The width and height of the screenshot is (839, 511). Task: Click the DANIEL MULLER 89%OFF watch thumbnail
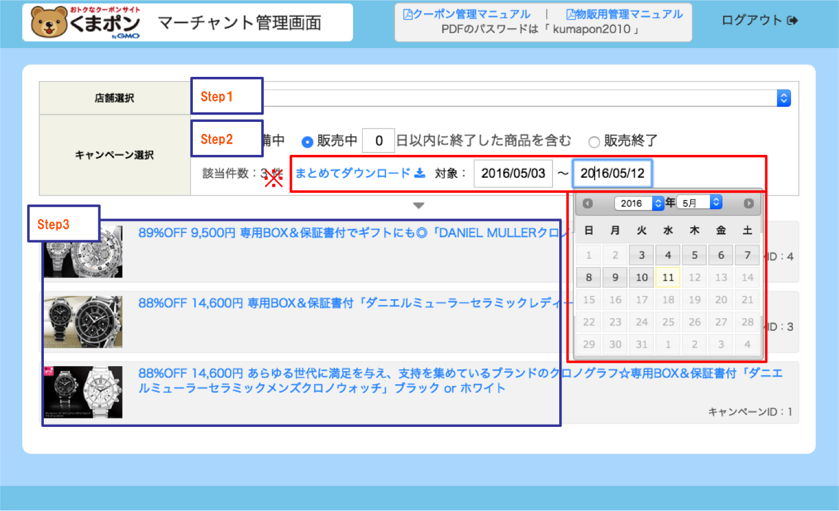(x=83, y=252)
